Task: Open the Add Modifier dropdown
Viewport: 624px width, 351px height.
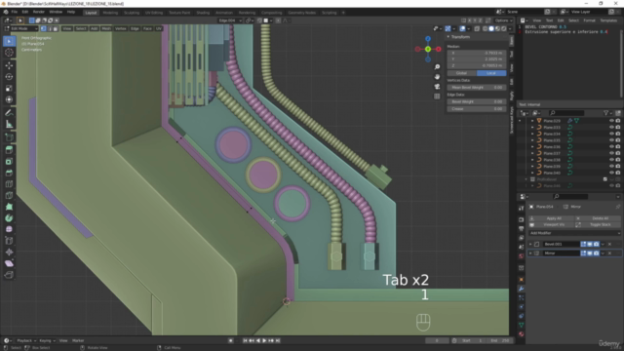Action: pos(574,233)
